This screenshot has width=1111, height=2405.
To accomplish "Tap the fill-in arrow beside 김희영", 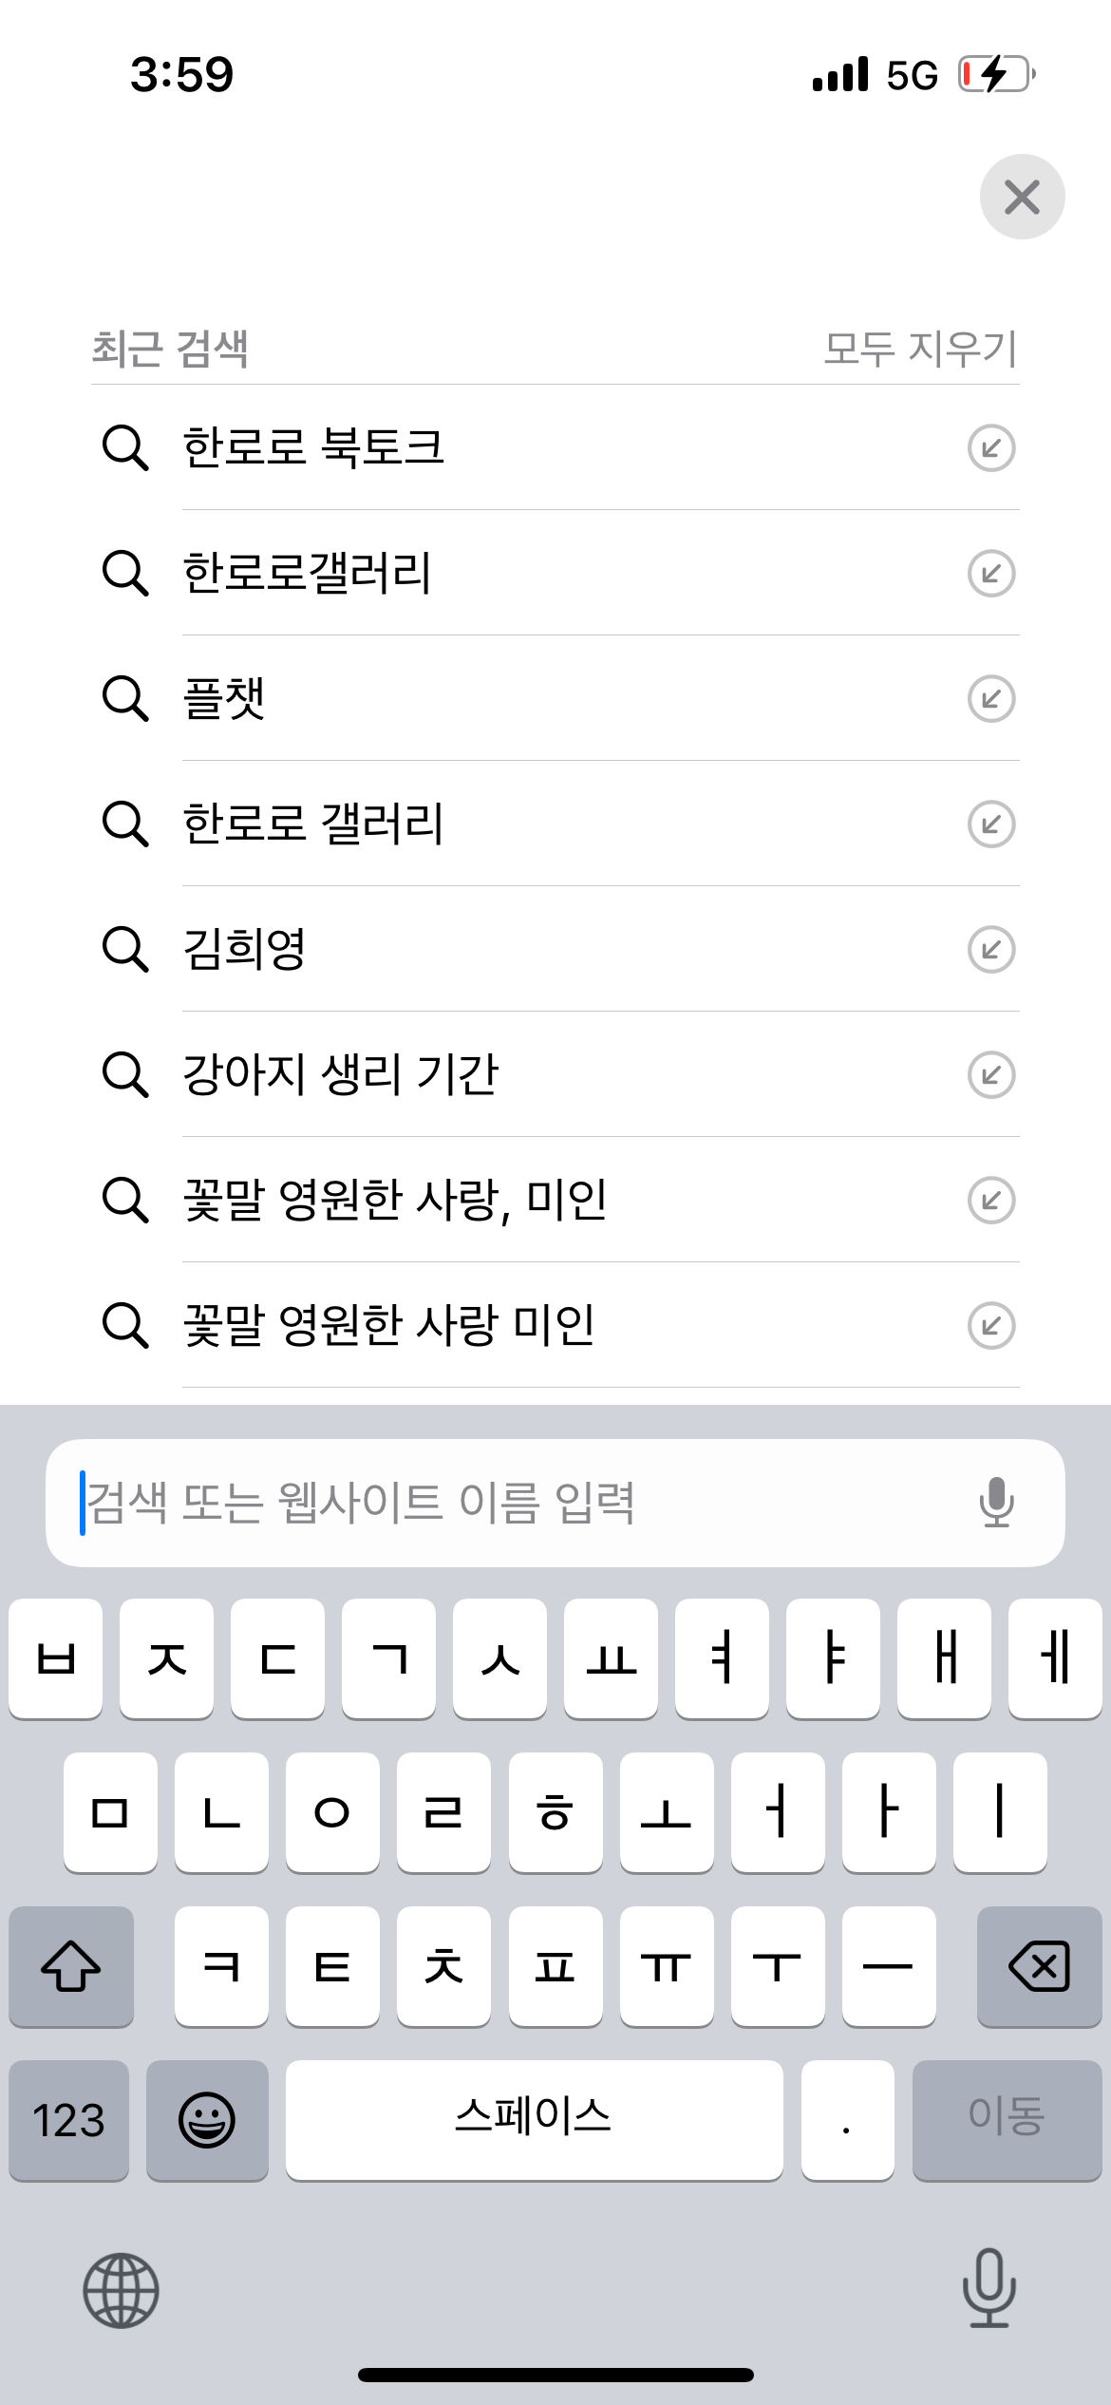I will pyautogui.click(x=991, y=950).
